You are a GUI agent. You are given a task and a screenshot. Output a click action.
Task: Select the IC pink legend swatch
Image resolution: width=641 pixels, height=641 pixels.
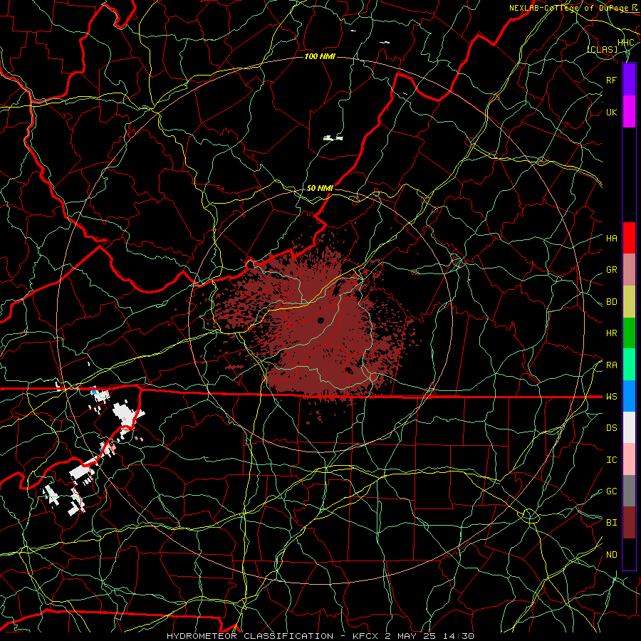point(629,459)
